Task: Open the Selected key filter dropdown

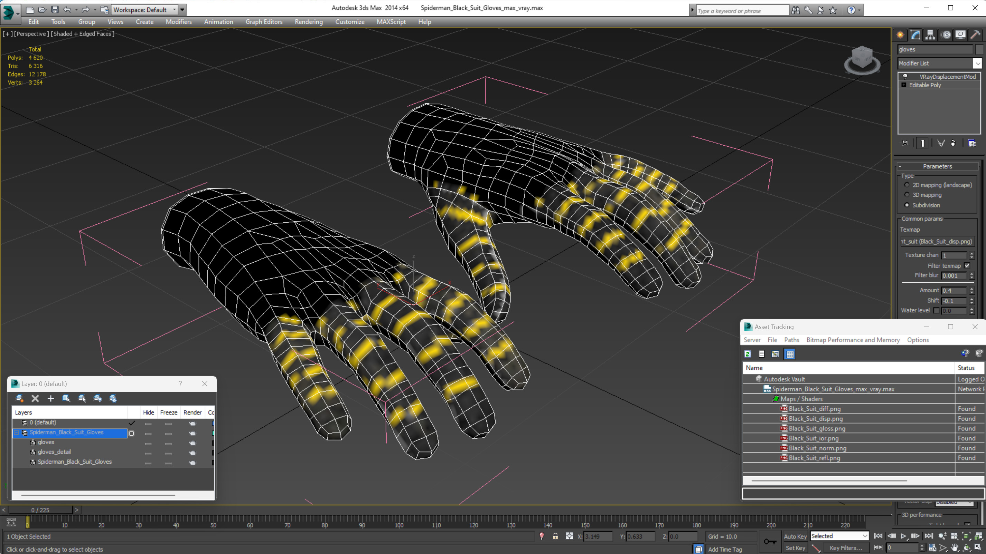Action: point(839,536)
